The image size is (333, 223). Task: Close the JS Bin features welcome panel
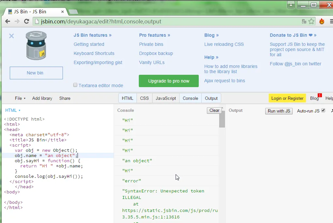pyautogui.click(x=11, y=36)
